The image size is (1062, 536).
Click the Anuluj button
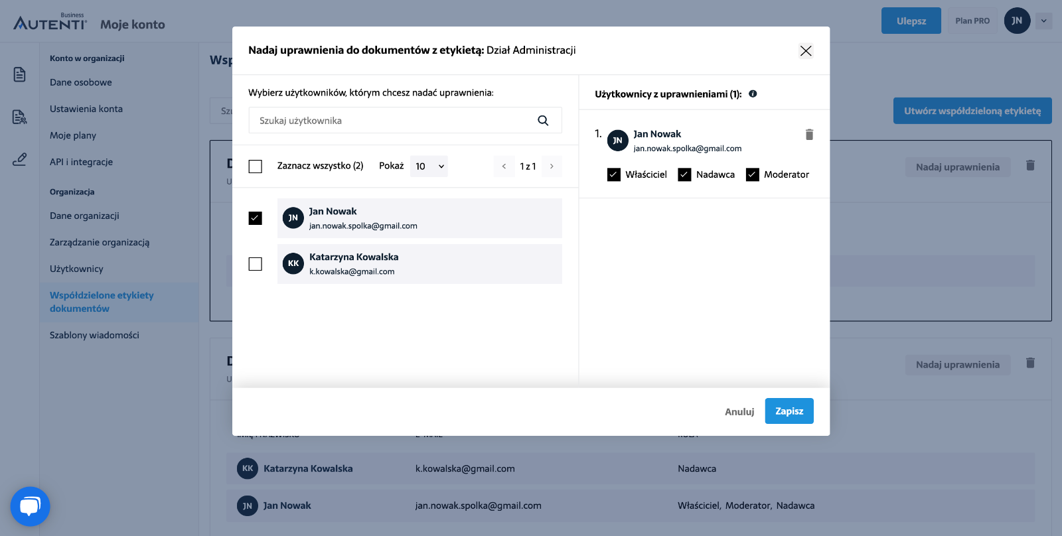739,412
